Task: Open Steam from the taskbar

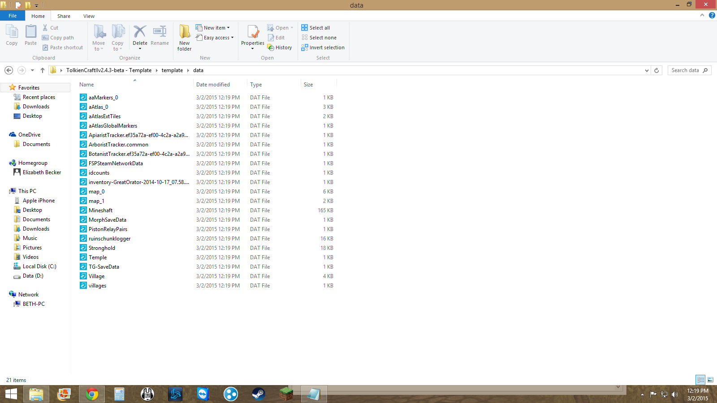Action: 258,394
